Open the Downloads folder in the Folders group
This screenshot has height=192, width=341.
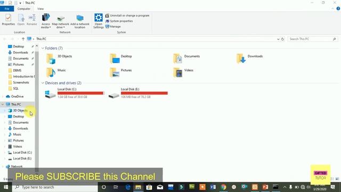coord(249,59)
